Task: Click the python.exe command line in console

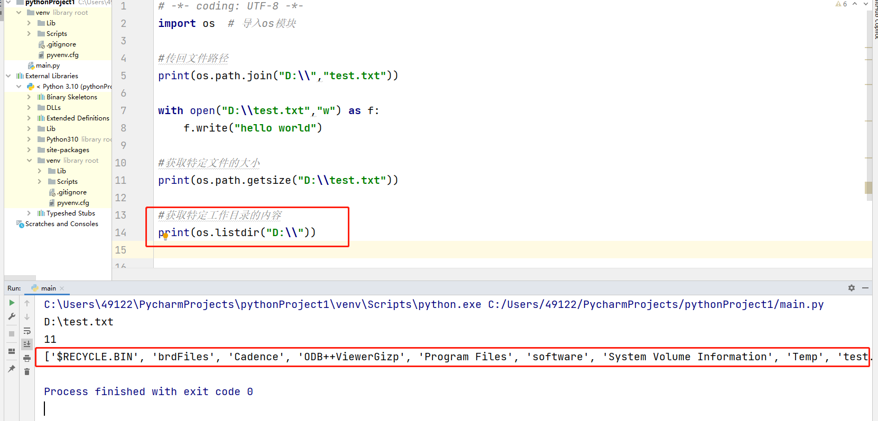Action: (434, 304)
